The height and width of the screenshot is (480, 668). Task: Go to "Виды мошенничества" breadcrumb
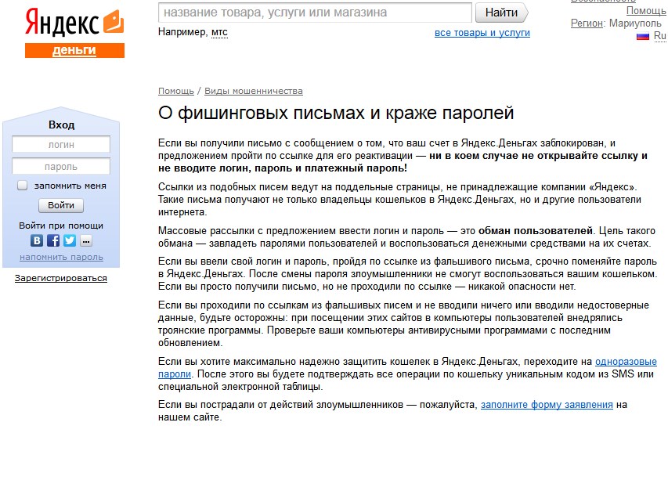pyautogui.click(x=254, y=91)
